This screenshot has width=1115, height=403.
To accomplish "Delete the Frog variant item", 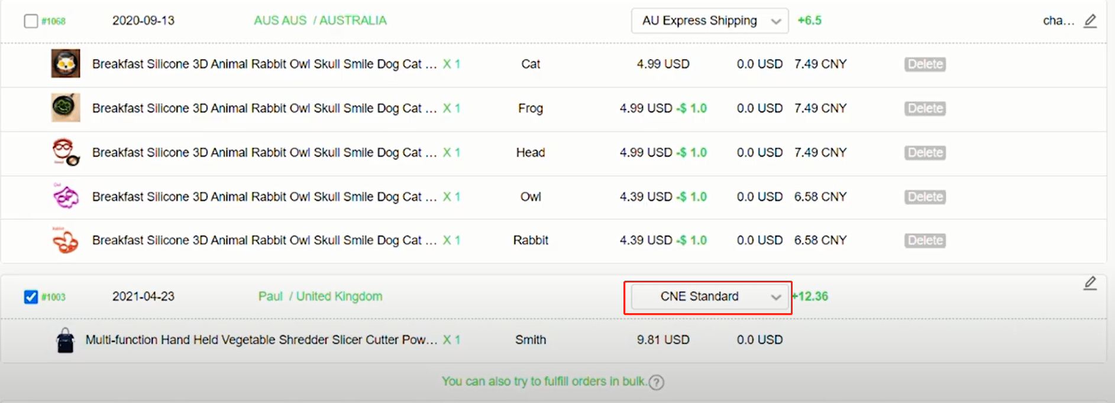I will click(925, 109).
